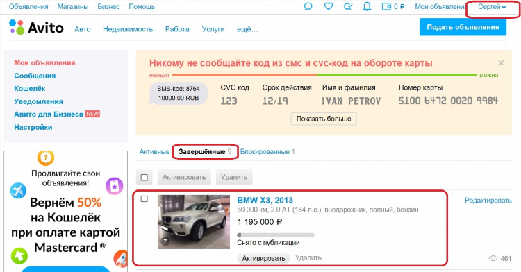Go to Авто category
The image size is (521, 272).
pos(83,29)
